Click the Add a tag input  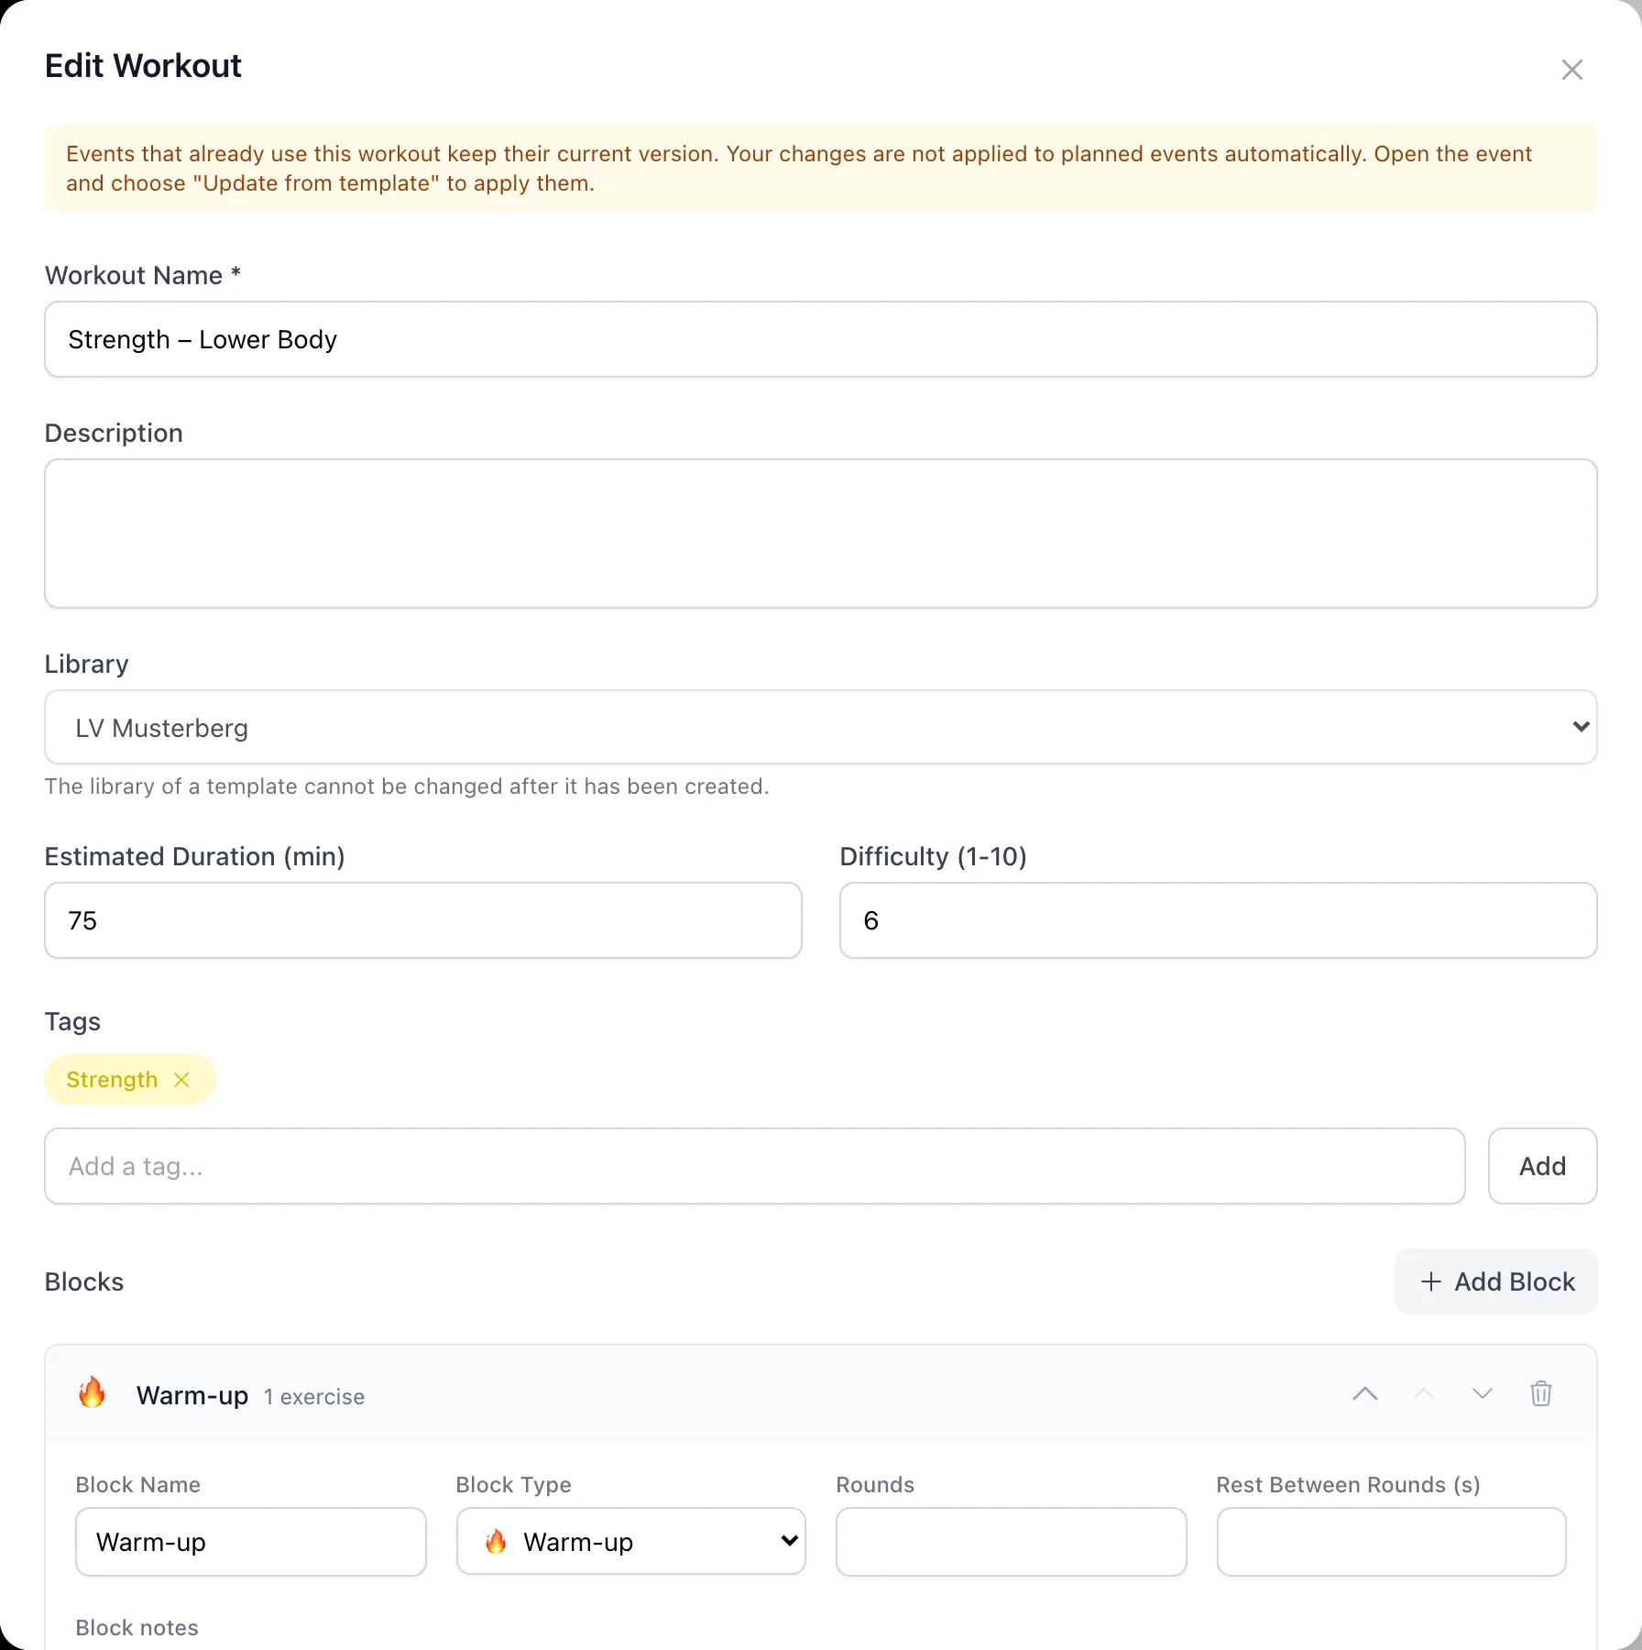(754, 1166)
